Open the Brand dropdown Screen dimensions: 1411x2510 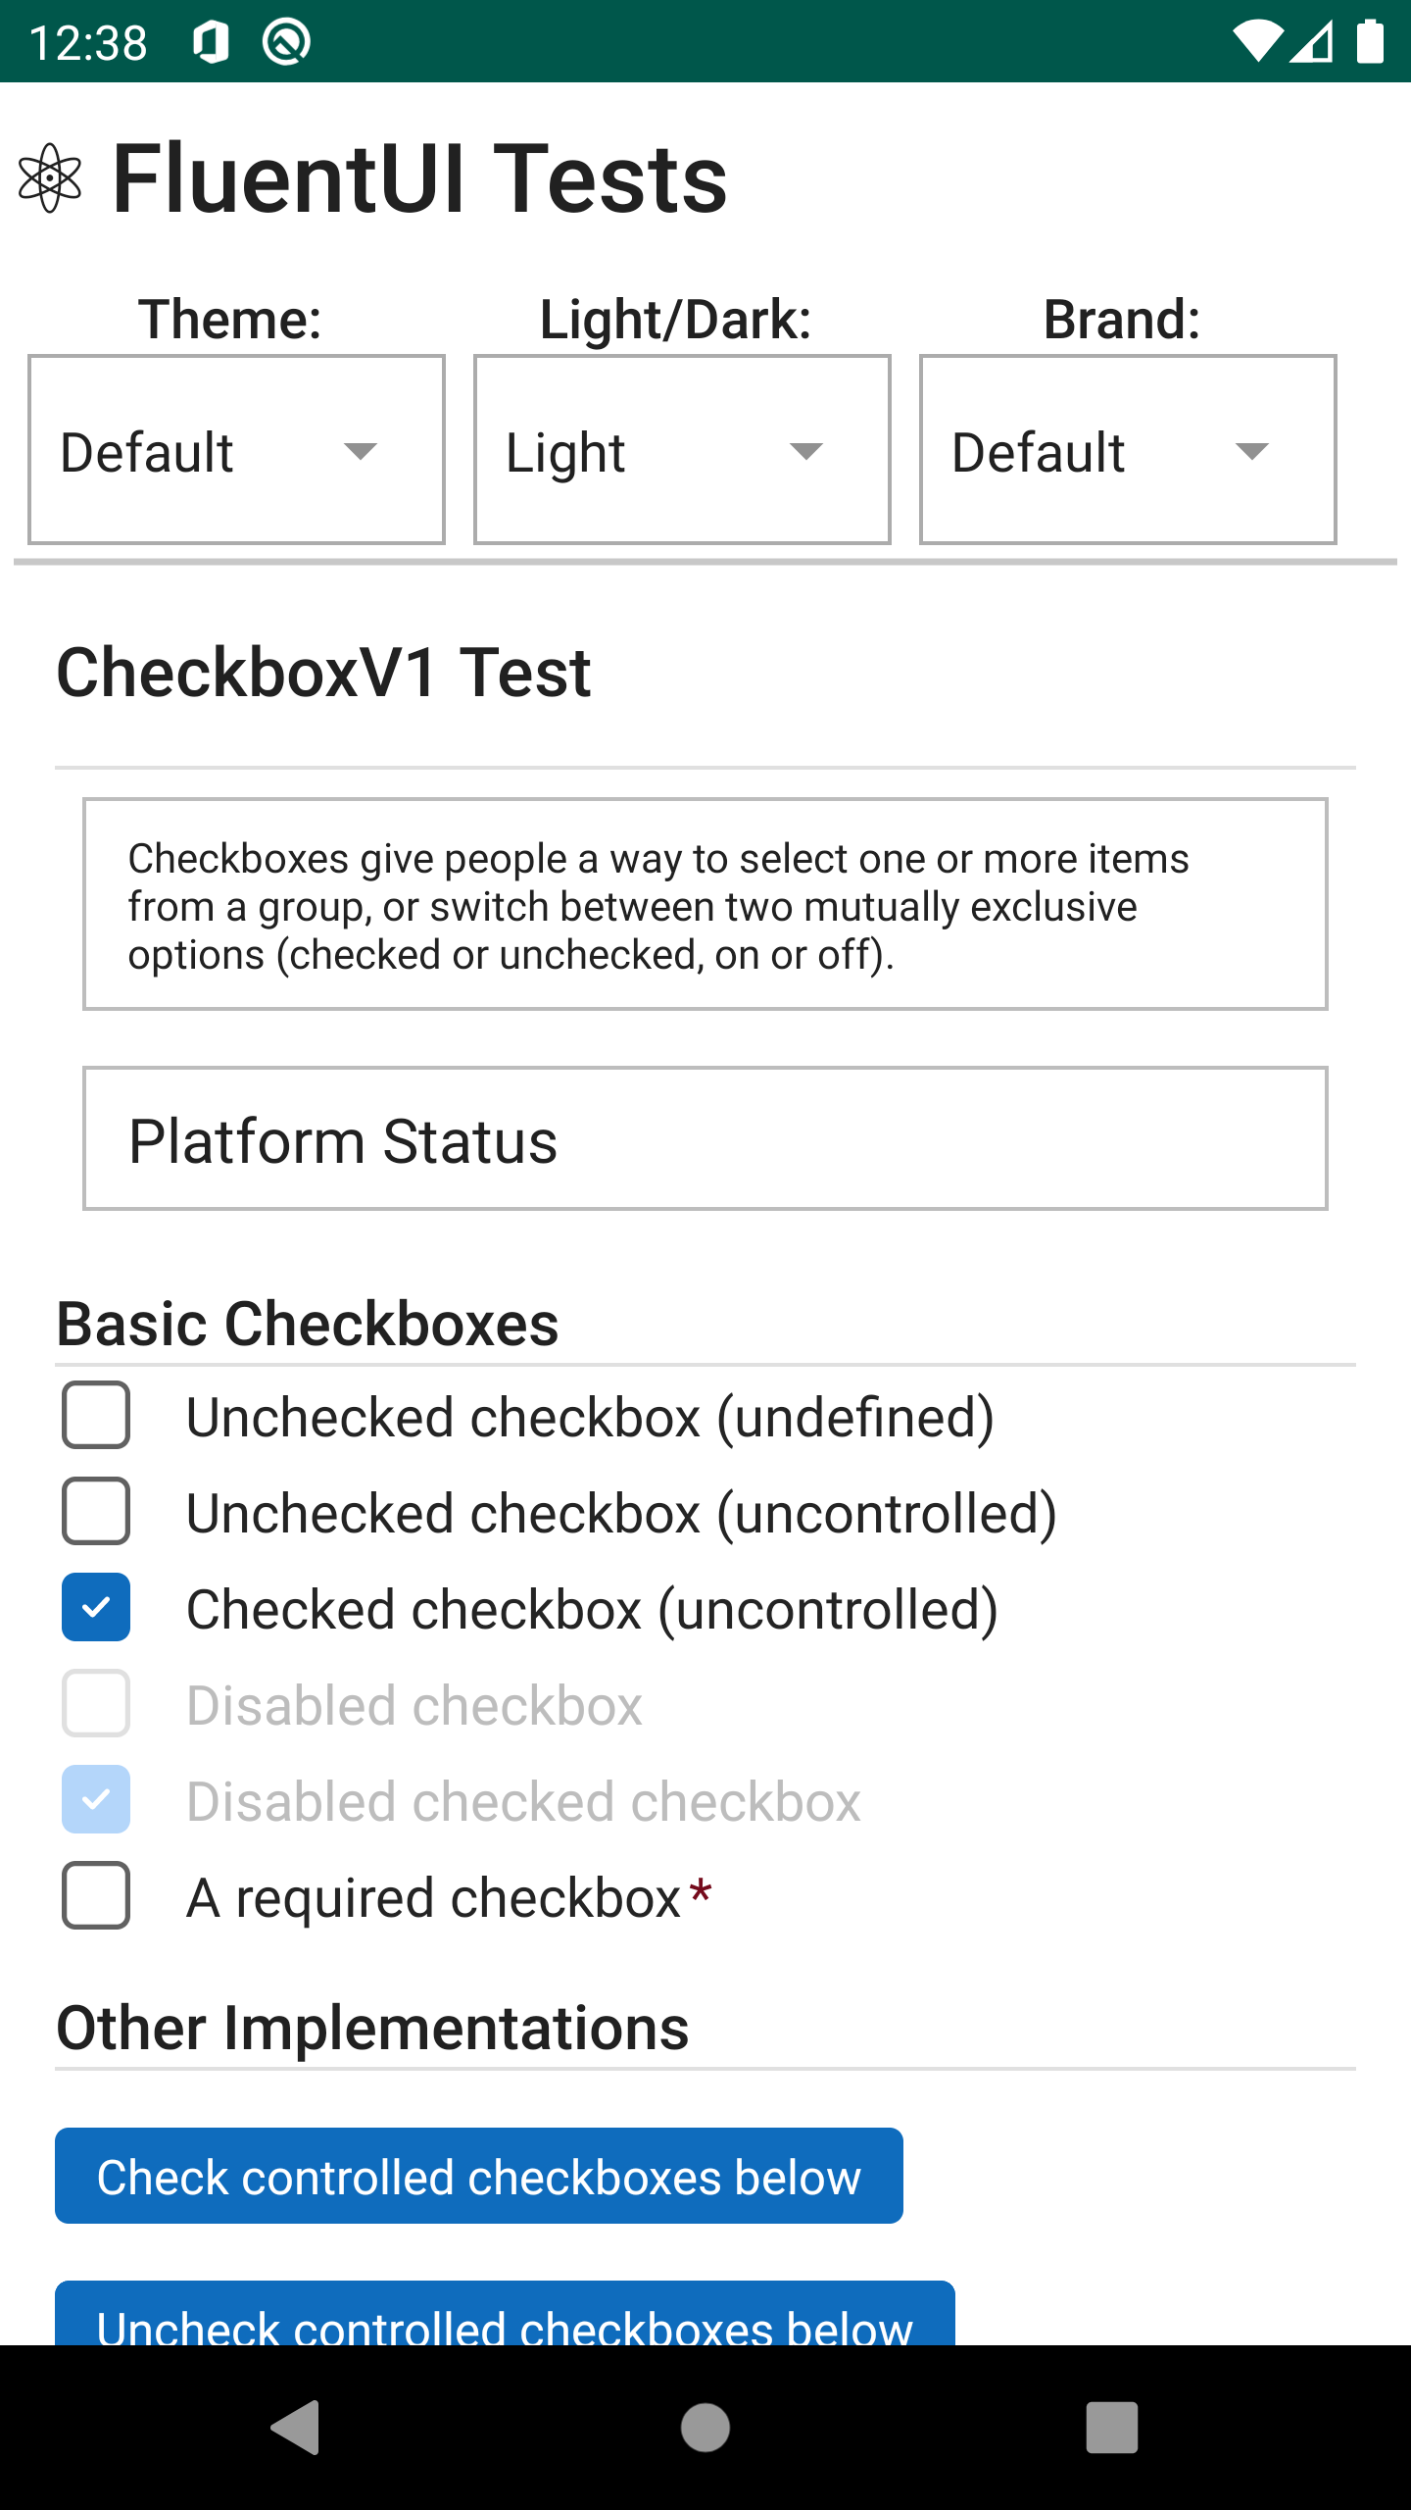click(1127, 449)
